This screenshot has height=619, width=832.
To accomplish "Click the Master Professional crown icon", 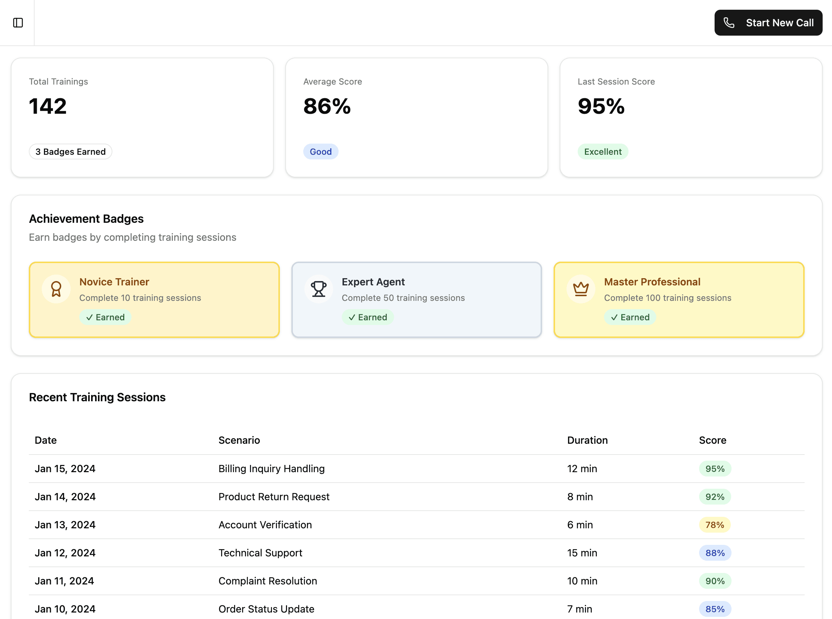I will (581, 289).
